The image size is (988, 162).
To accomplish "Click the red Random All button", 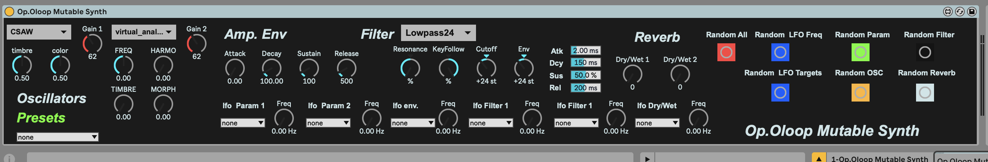I will pyautogui.click(x=726, y=52).
